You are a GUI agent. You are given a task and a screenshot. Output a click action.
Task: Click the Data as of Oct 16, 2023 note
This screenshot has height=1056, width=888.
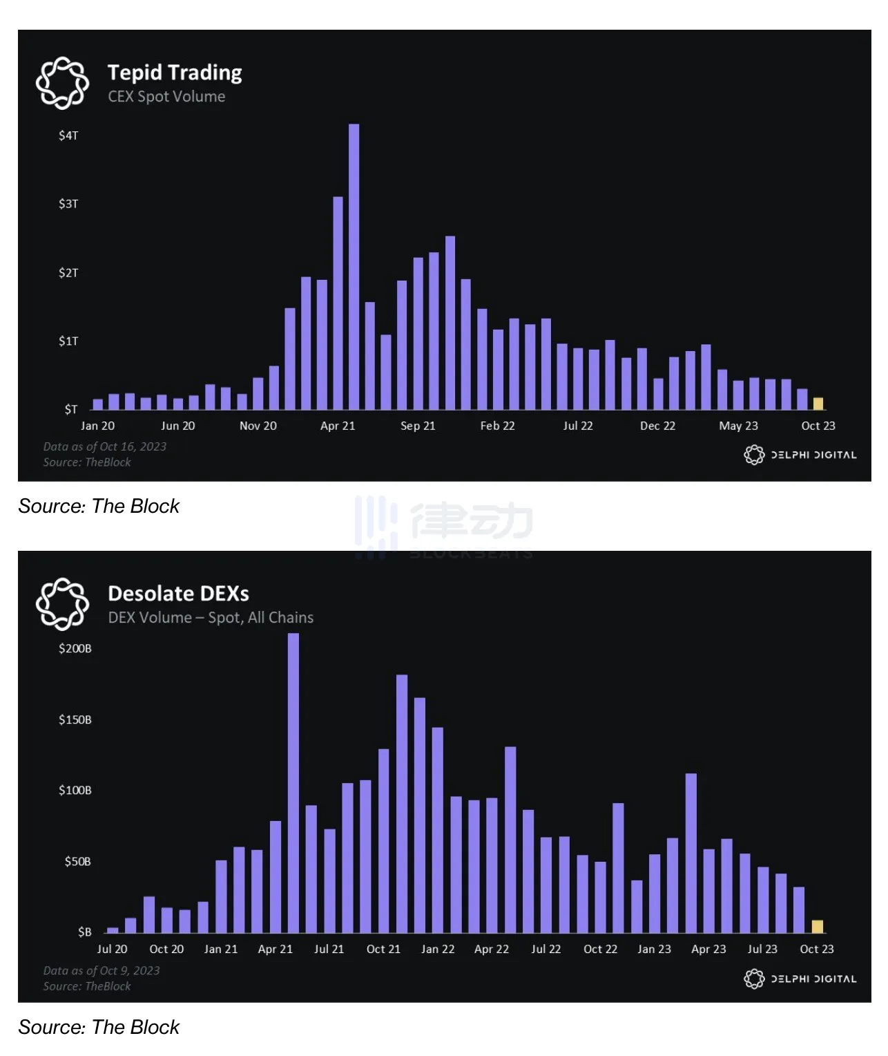pyautogui.click(x=105, y=446)
